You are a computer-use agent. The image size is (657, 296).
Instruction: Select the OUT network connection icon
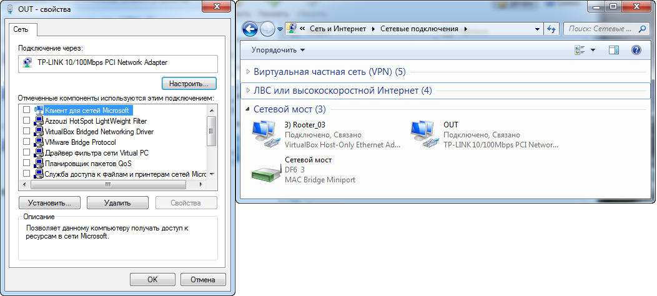click(x=423, y=133)
